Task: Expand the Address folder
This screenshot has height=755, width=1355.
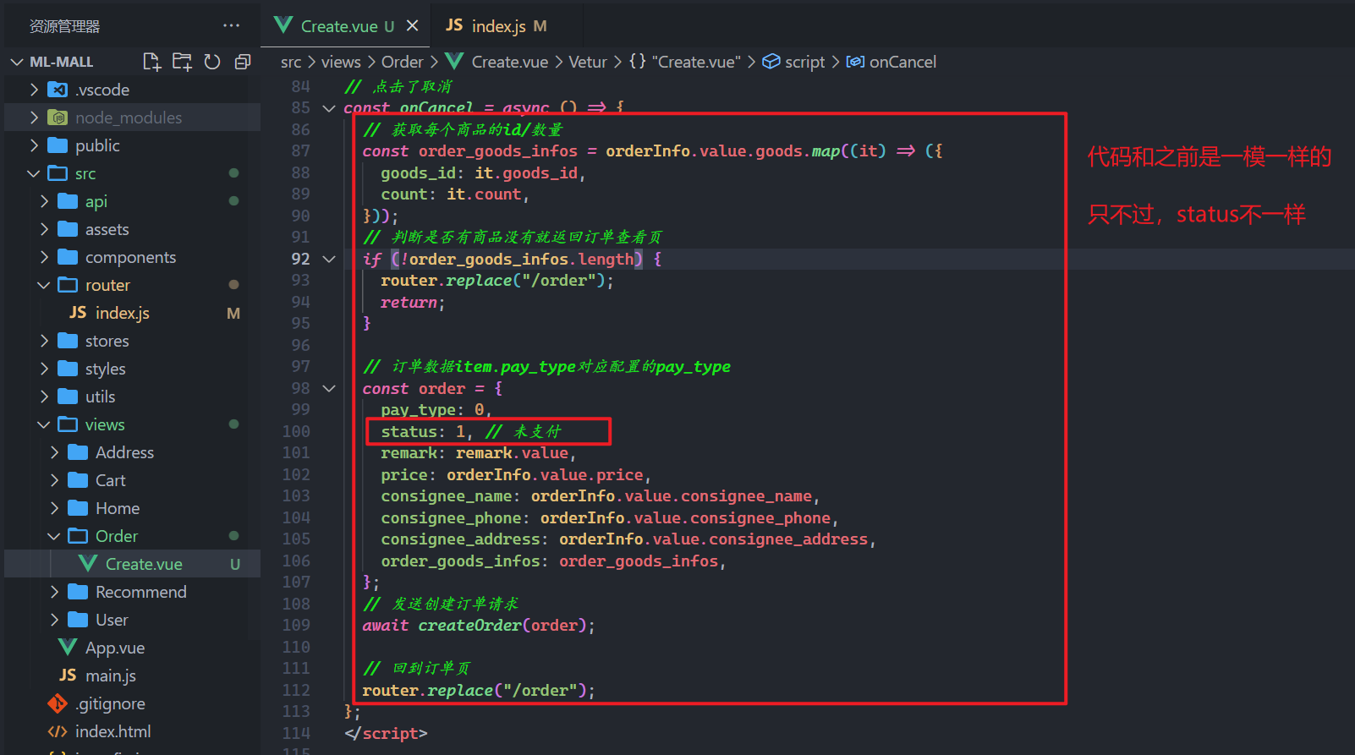Action: [x=54, y=452]
